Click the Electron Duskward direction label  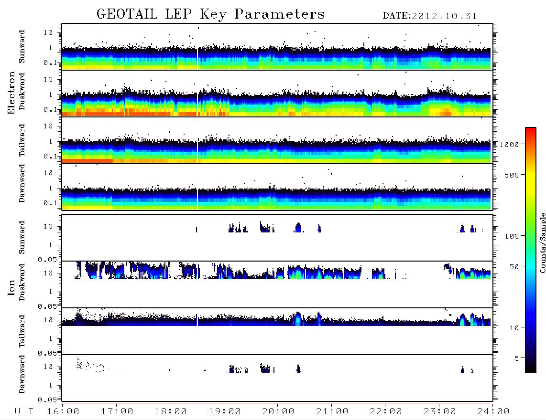pyautogui.click(x=22, y=91)
